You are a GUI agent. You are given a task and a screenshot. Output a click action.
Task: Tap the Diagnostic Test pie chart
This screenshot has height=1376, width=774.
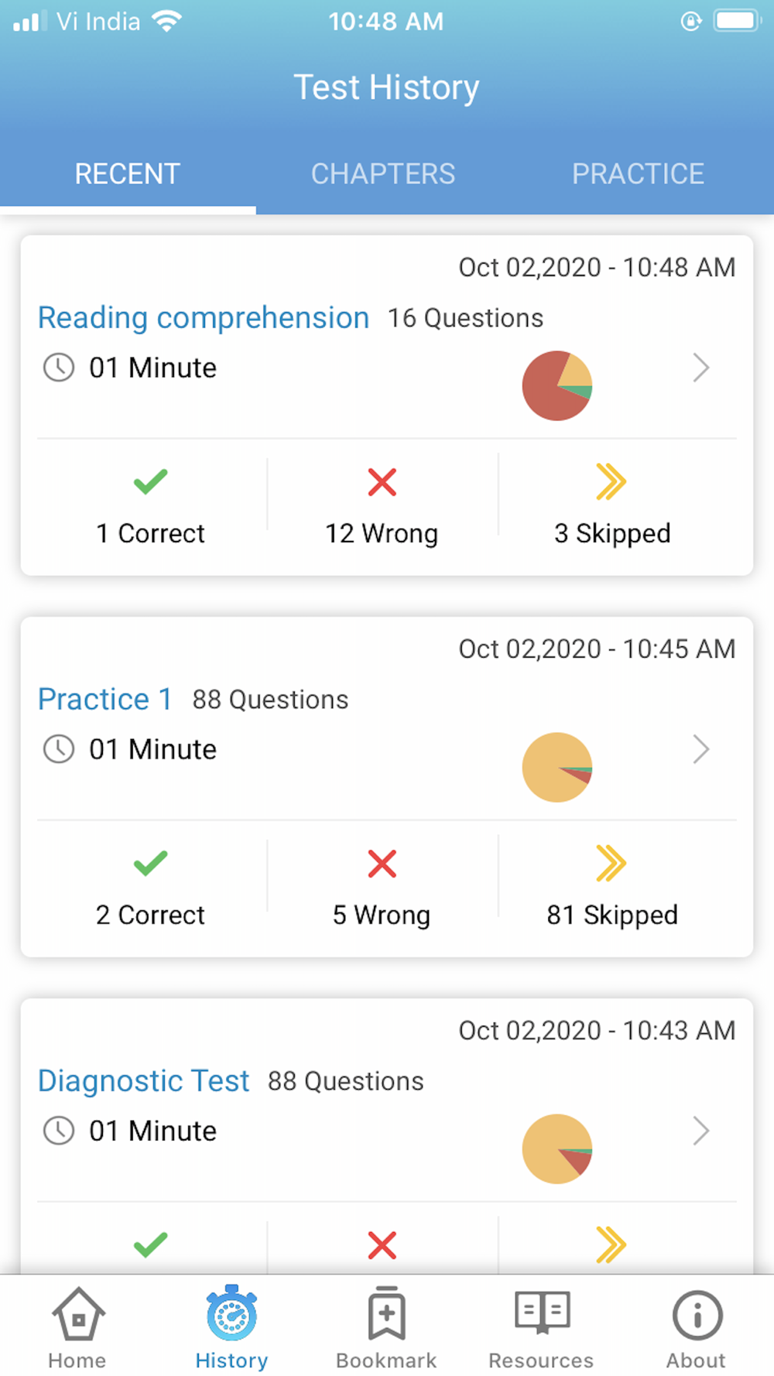click(x=557, y=1148)
